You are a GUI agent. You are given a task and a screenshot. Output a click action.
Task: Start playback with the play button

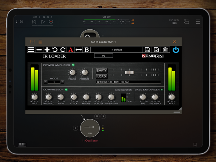(43, 22)
